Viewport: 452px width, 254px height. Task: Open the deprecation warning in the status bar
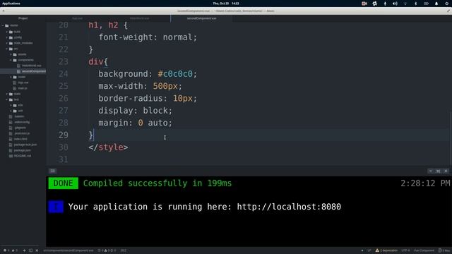[x=386, y=250]
